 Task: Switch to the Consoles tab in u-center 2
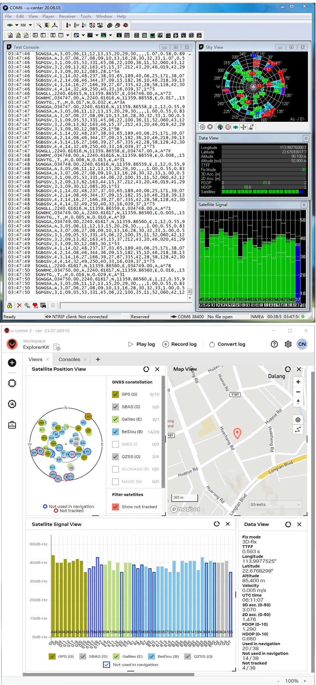pyautogui.click(x=69, y=359)
